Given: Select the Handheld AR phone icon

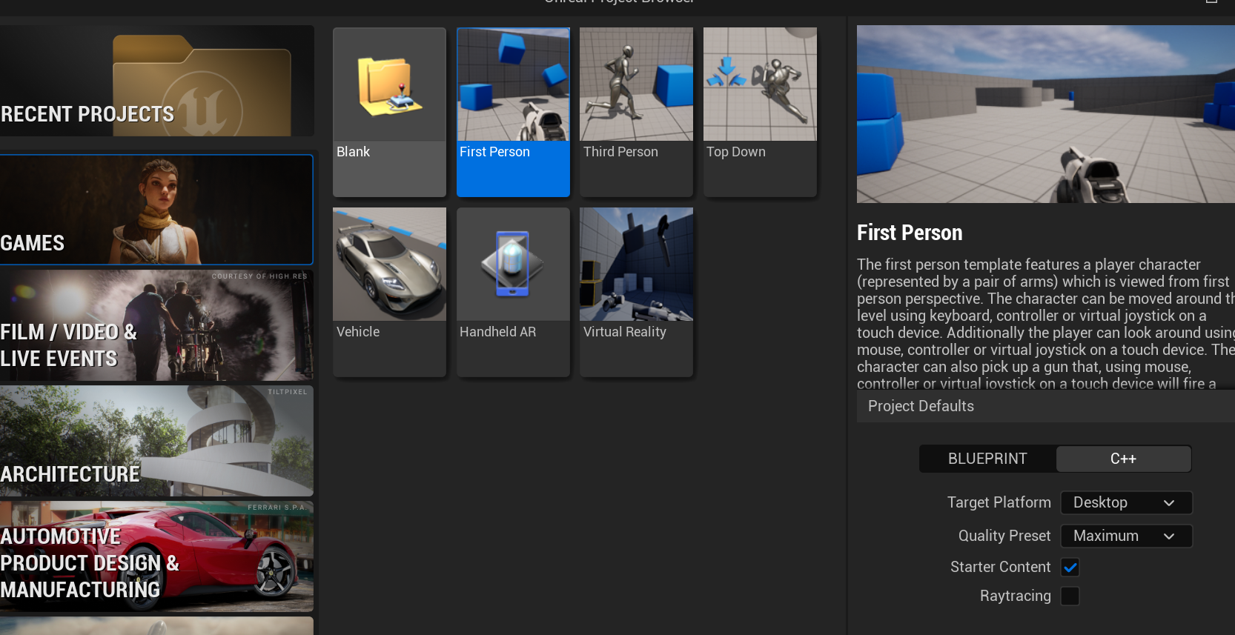Looking at the screenshot, I should [513, 265].
